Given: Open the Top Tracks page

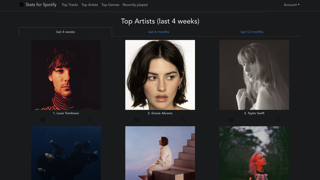Looking at the screenshot, I should [x=70, y=5].
